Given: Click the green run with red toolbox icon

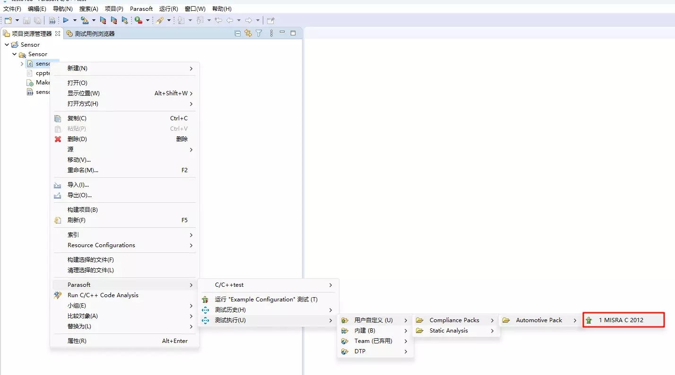Looking at the screenshot, I should 138,20.
